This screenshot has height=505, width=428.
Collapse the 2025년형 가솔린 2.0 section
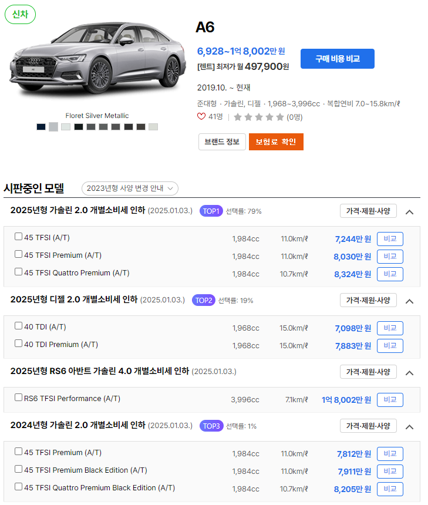coord(409,212)
